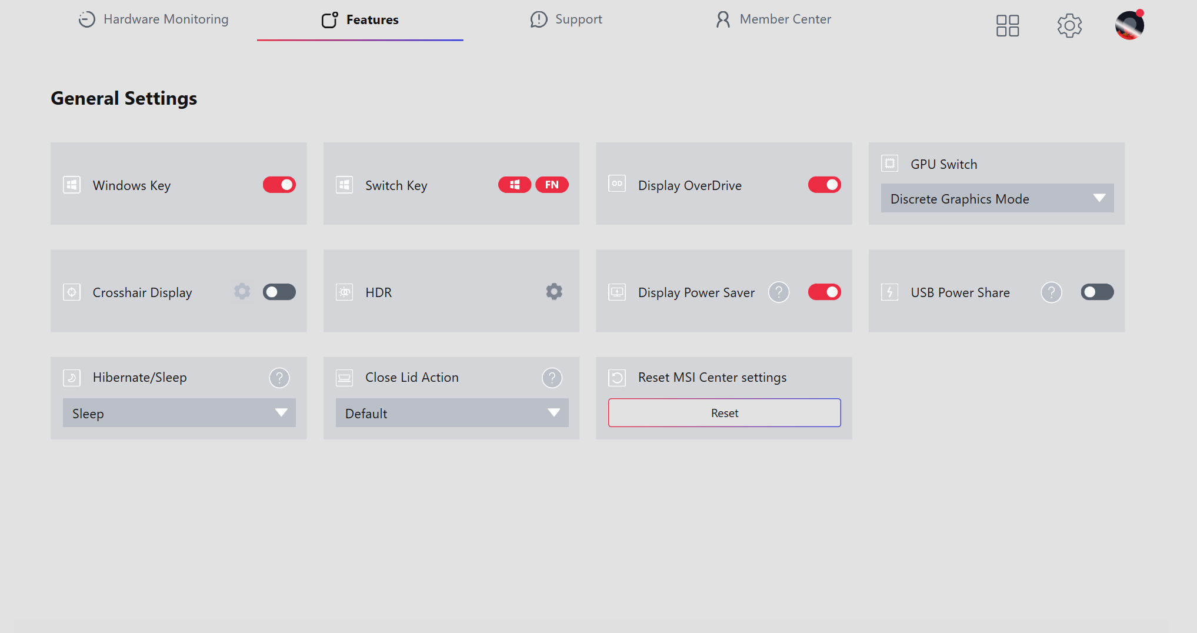Viewport: 1197px width, 633px height.
Task: Open the settings gear in top bar
Action: point(1069,25)
